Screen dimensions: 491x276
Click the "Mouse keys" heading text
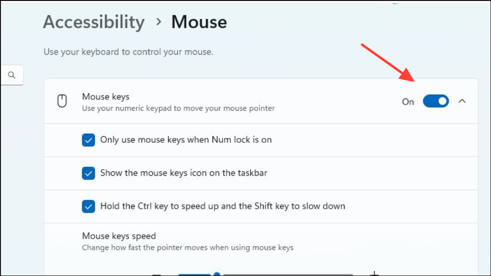(106, 97)
